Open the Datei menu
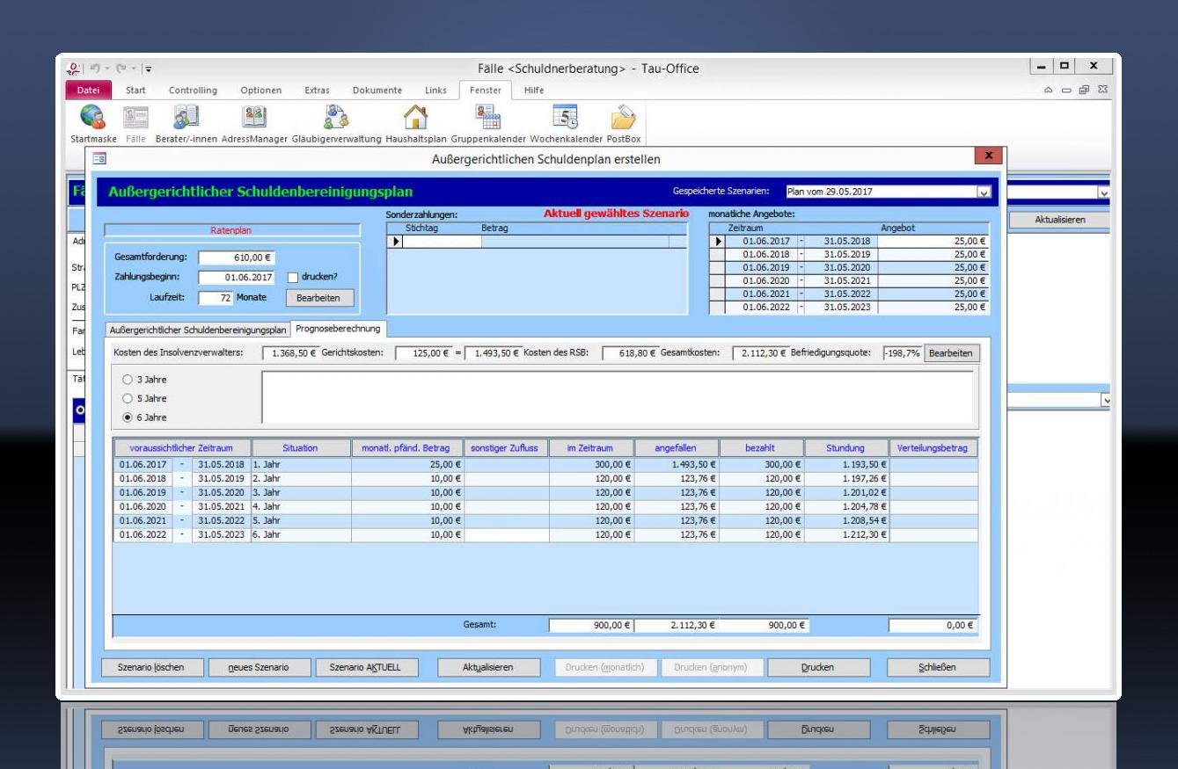The width and height of the screenshot is (1178, 769). click(x=88, y=91)
